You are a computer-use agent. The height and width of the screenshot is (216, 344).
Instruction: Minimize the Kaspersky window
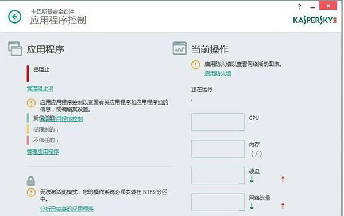coord(312,7)
